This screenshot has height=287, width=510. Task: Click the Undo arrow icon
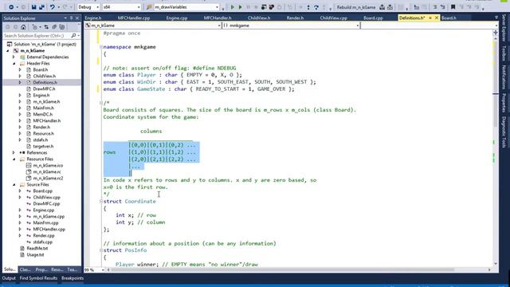52,7
